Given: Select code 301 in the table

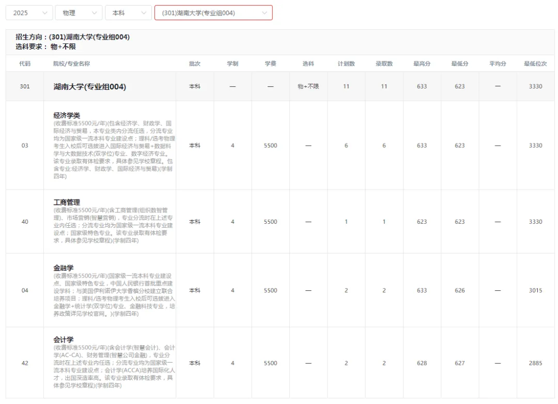Looking at the screenshot, I should coord(25,86).
